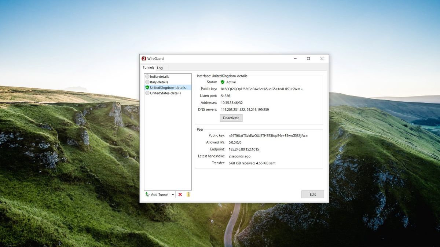Open the Add Tunnel dropdown arrow
Viewport: 440px width, 247px height.
173,194
